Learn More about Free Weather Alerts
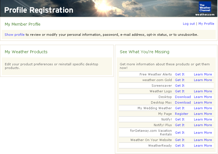Viewport: 218px width, 154px height. 203,74
